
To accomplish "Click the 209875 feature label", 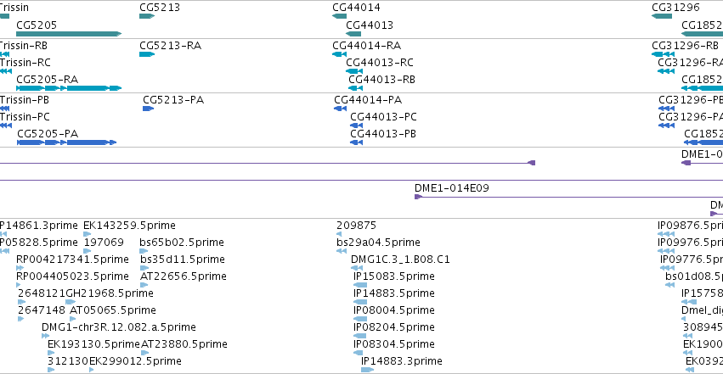I will click(357, 226).
